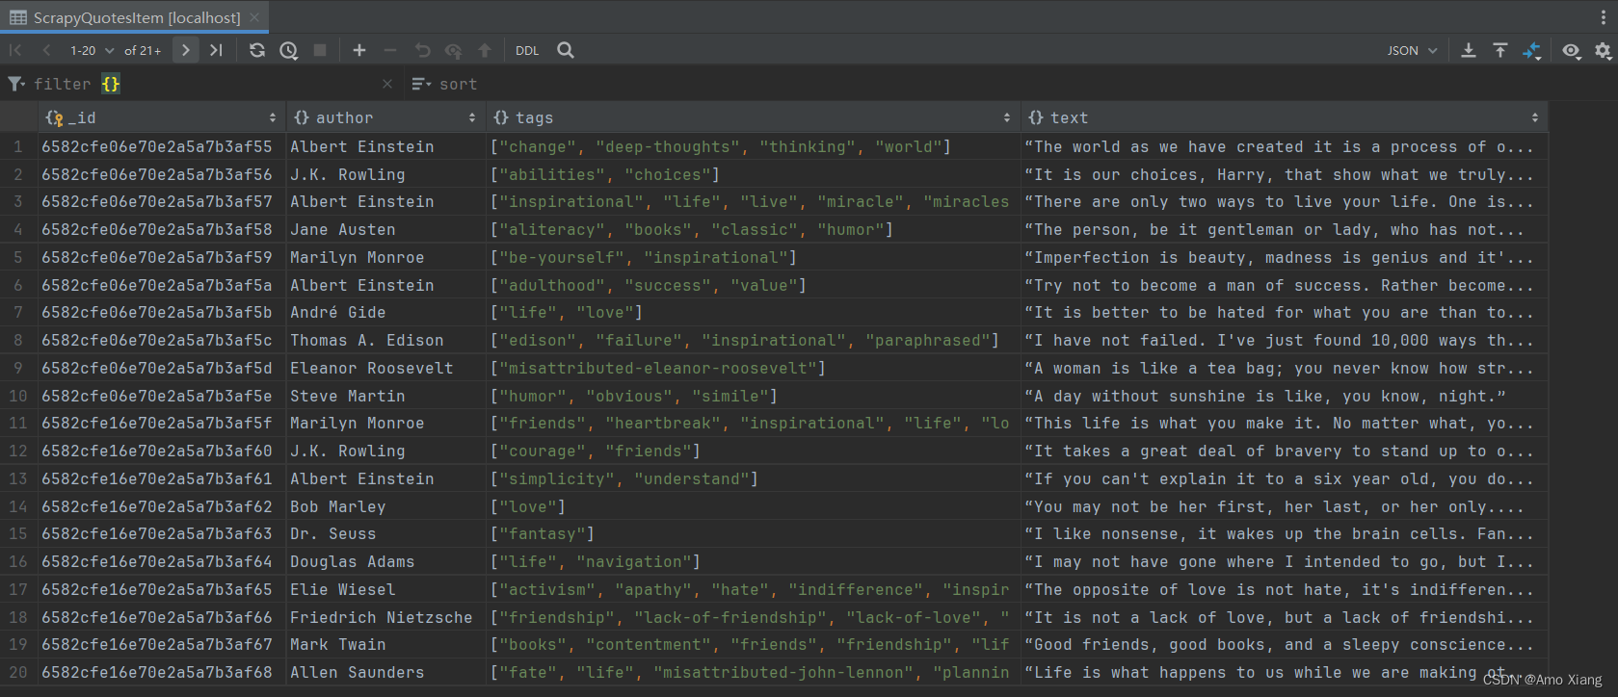Select the ["love"] tags cell
The height and width of the screenshot is (697, 1618).
753,506
